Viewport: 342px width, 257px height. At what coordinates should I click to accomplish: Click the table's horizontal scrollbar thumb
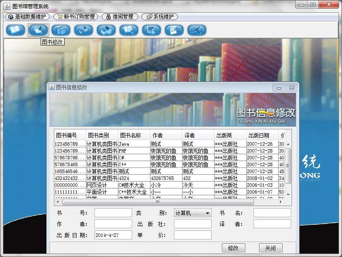pyautogui.click(x=158, y=202)
